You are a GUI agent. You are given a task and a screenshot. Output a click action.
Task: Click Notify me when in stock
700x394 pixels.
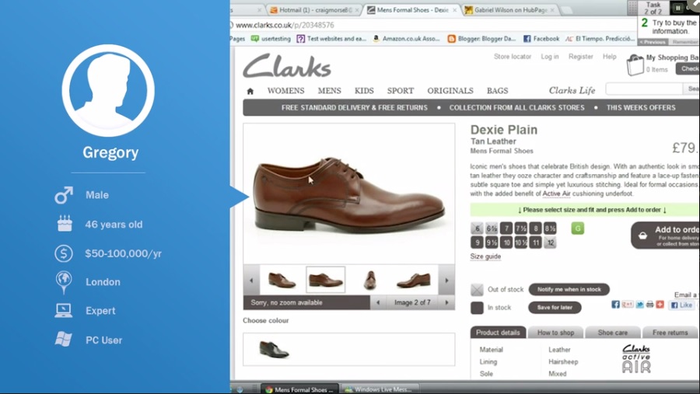tap(569, 290)
